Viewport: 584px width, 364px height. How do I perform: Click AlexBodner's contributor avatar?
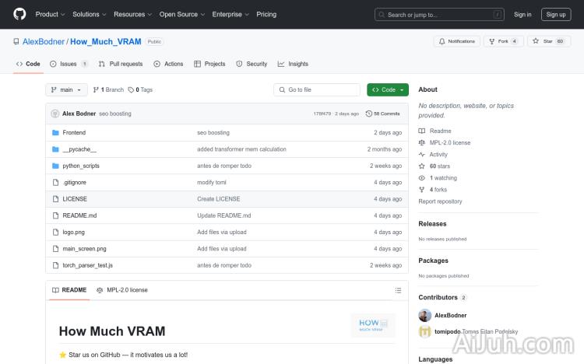(425, 315)
